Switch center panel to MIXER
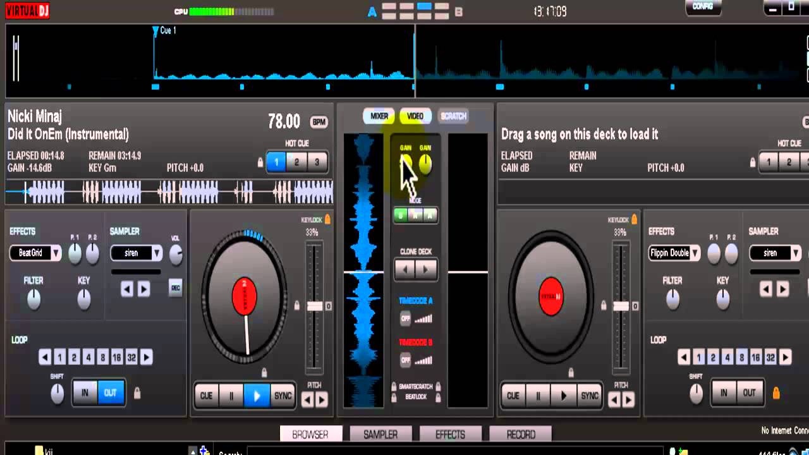This screenshot has height=455, width=809. tap(379, 116)
